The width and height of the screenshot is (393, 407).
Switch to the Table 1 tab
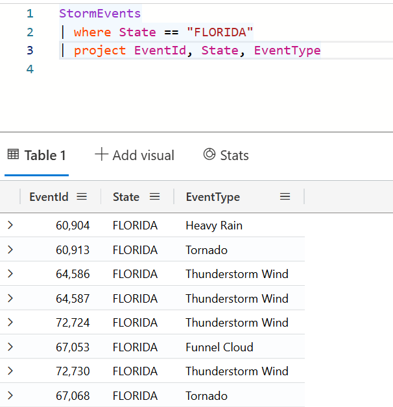coord(36,156)
